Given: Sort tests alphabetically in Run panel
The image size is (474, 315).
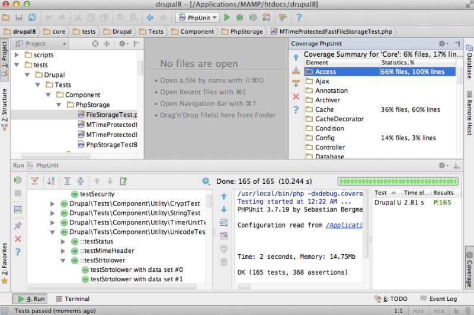Looking at the screenshot, I should pos(51,181).
